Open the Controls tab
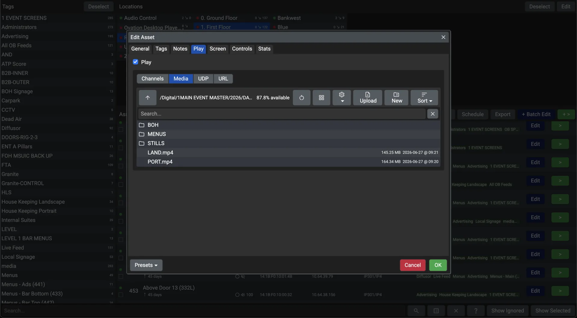The height and width of the screenshot is (318, 577). tap(242, 49)
